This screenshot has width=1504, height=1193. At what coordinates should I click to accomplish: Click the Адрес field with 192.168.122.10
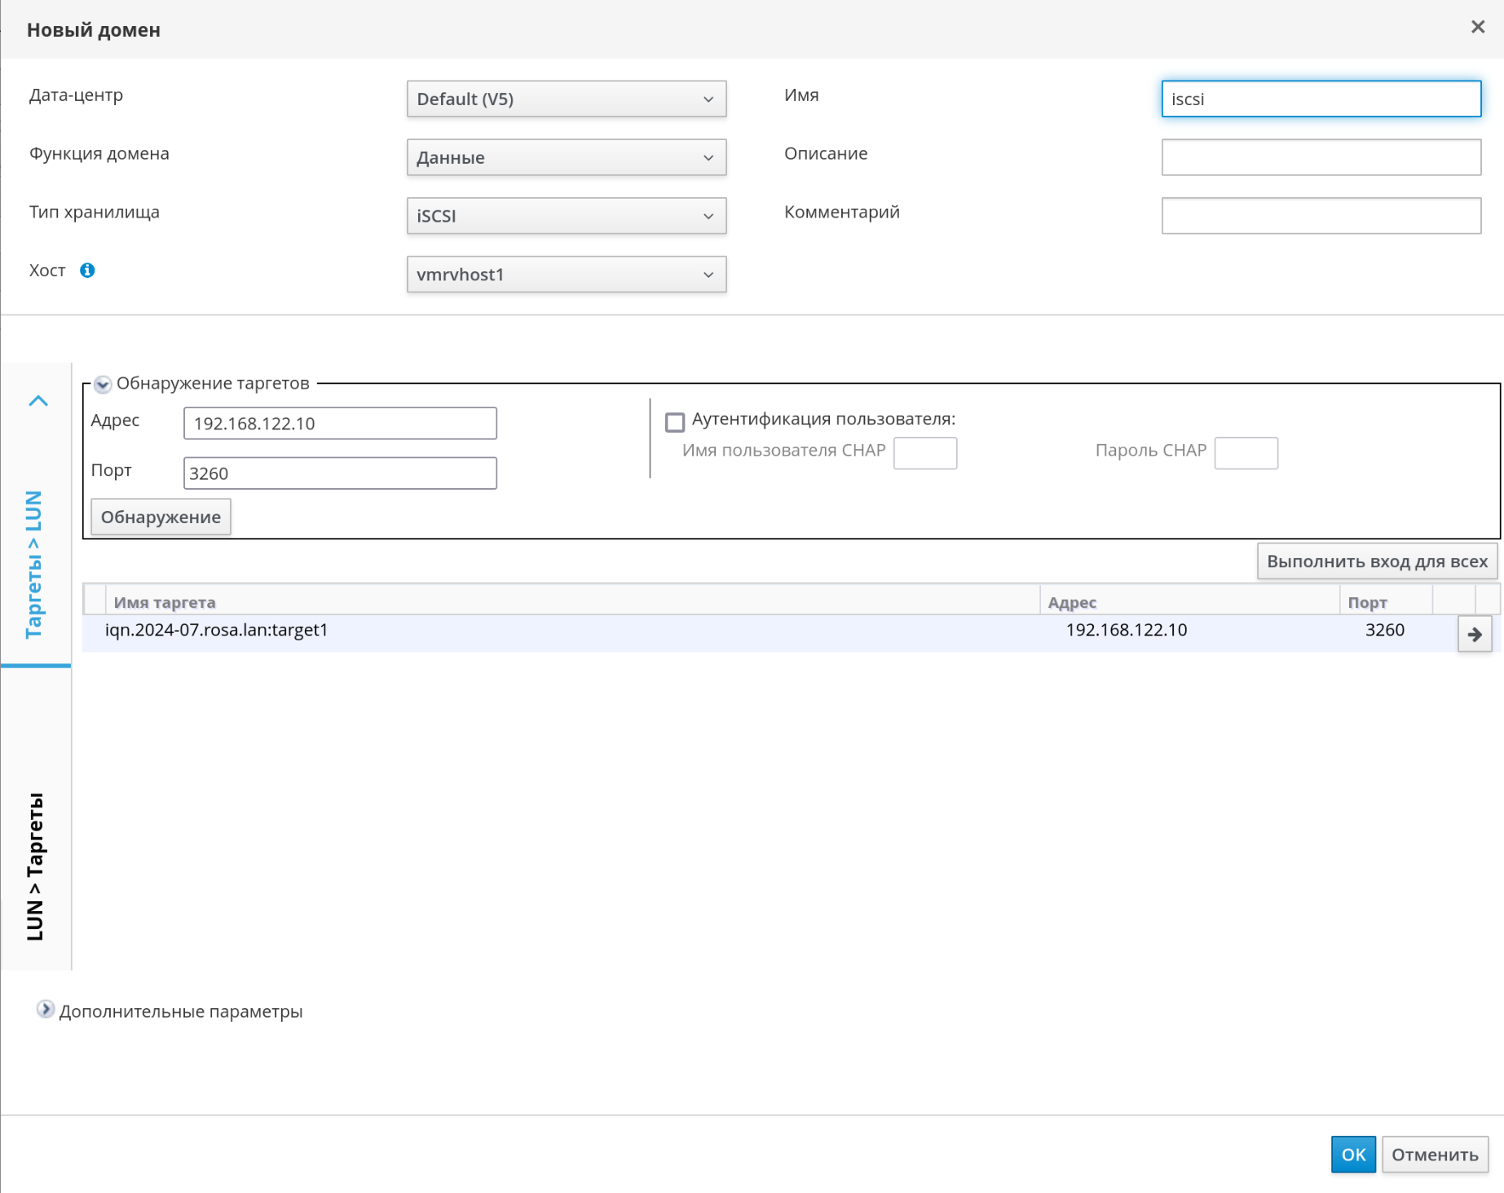pyautogui.click(x=340, y=424)
